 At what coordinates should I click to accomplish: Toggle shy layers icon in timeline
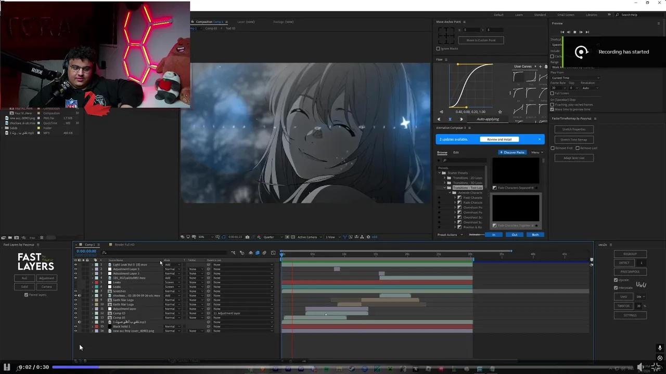coord(250,253)
